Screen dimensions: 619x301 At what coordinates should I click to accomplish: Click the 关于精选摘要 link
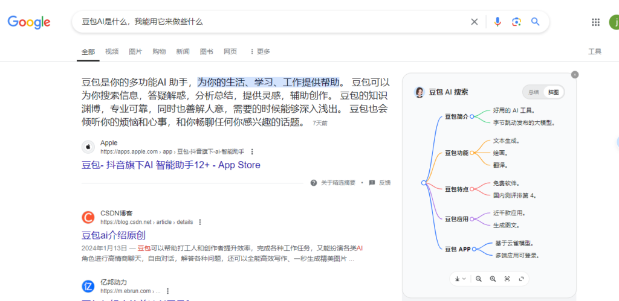click(x=338, y=183)
